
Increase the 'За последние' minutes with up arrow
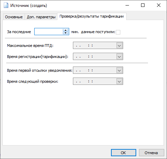pos(66,30)
